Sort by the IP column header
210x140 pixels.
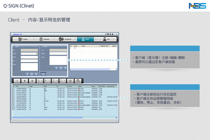pos(58,87)
